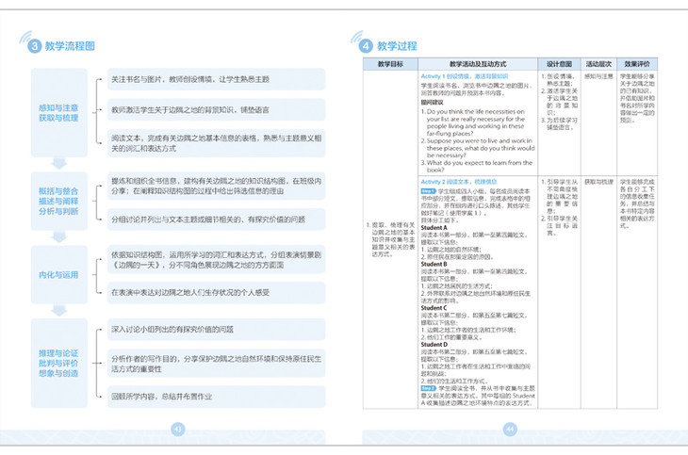Click the 活动层次 column header
Image resolution: width=688 pixels, height=455 pixels.
coord(602,63)
